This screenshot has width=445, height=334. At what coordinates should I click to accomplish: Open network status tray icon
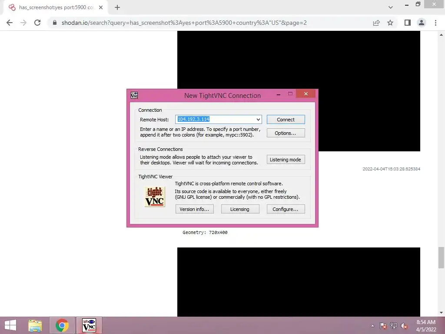394,326
